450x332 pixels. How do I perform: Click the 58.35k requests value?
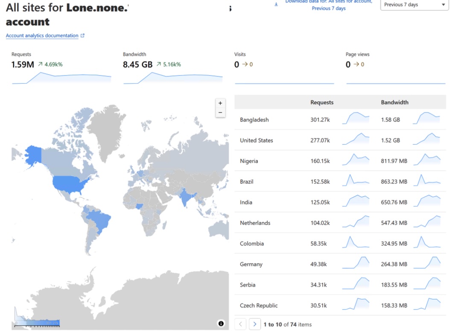click(x=319, y=244)
